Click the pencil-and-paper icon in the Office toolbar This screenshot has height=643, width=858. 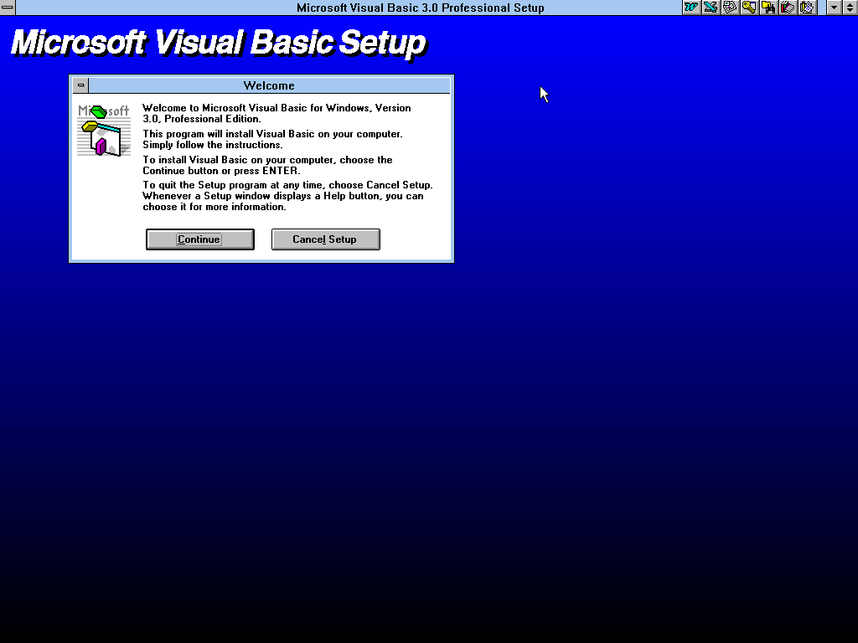coord(807,8)
